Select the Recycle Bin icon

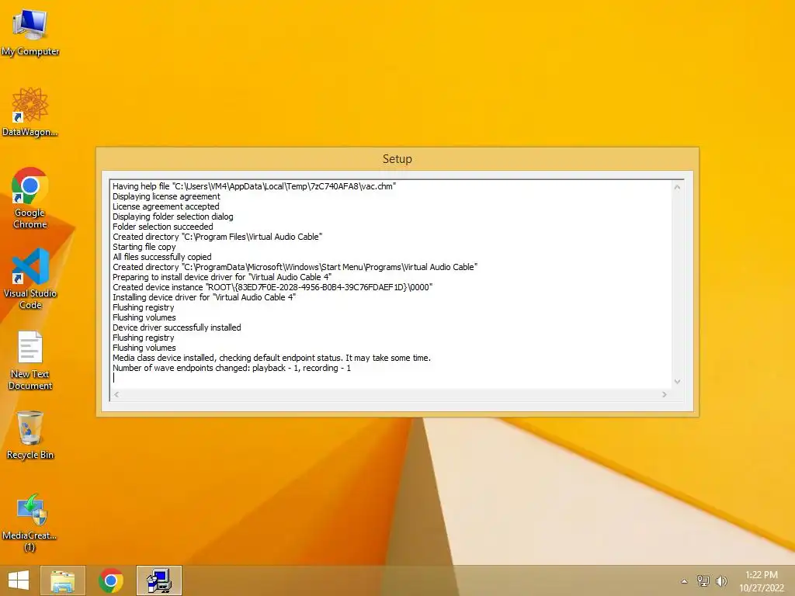tap(30, 435)
